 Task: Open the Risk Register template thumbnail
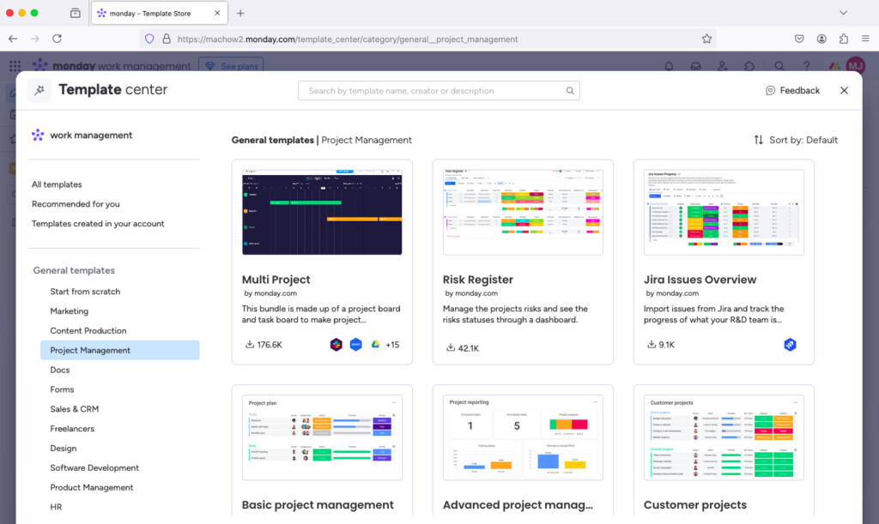(523, 212)
